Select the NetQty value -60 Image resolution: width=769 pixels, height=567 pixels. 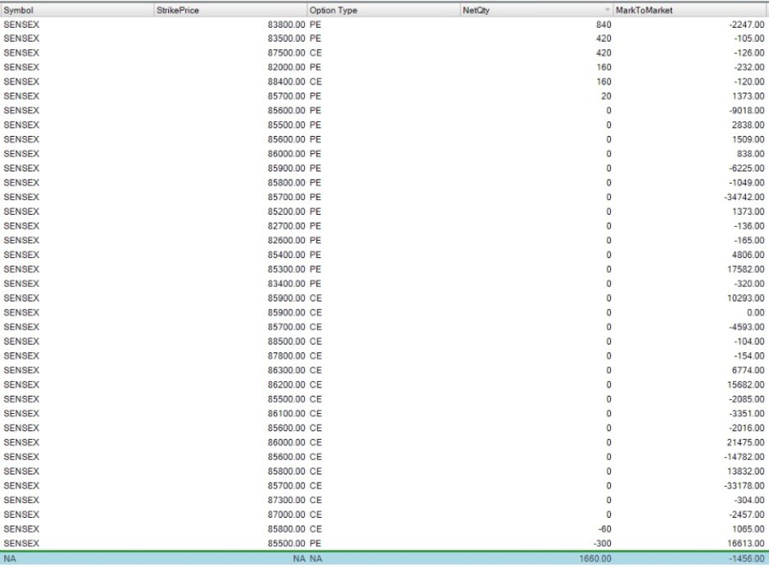click(x=605, y=529)
